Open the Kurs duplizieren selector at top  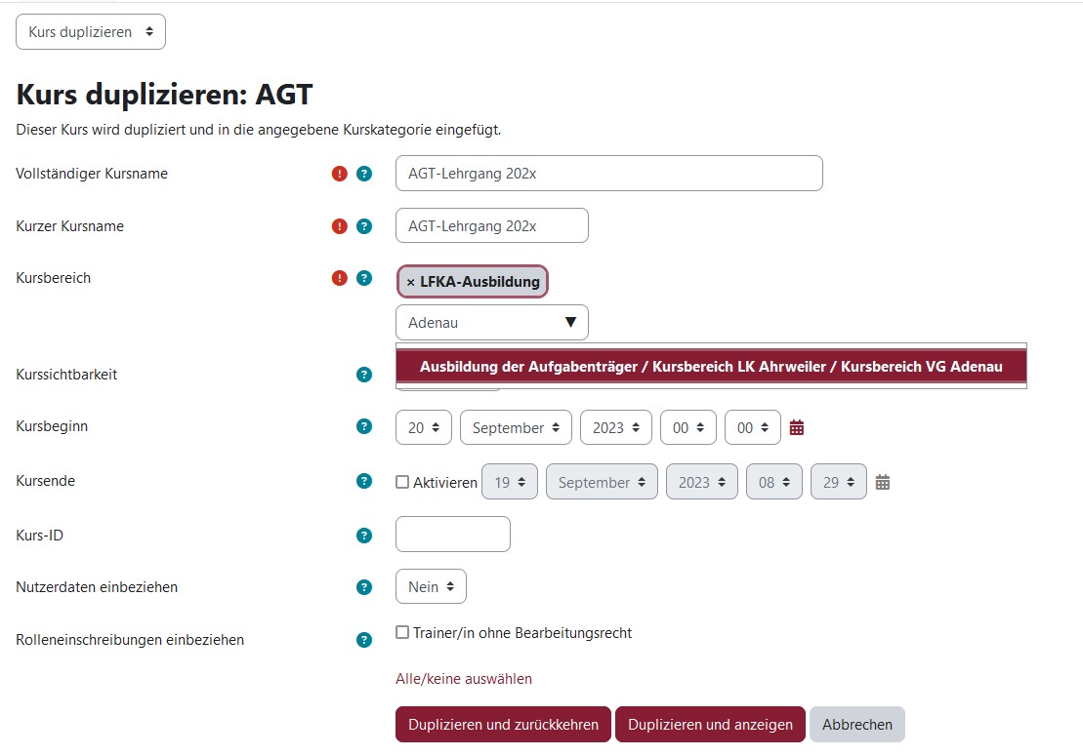[91, 32]
